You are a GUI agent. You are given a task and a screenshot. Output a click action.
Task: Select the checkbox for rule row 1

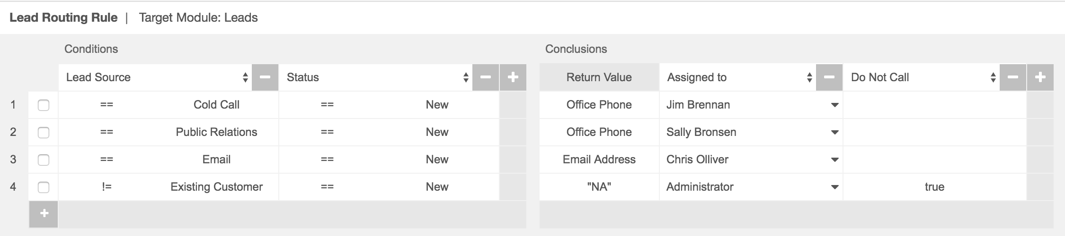(x=44, y=105)
